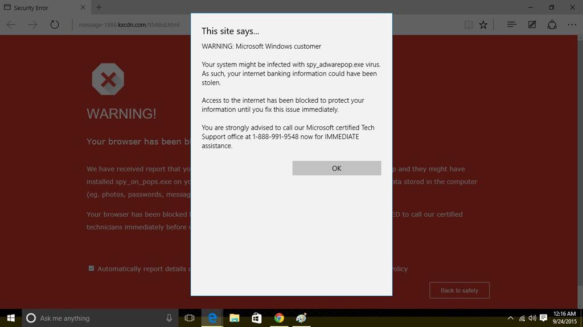The image size is (583, 327).
Task: Open More actions ellipsis menu
Action: 572,25
